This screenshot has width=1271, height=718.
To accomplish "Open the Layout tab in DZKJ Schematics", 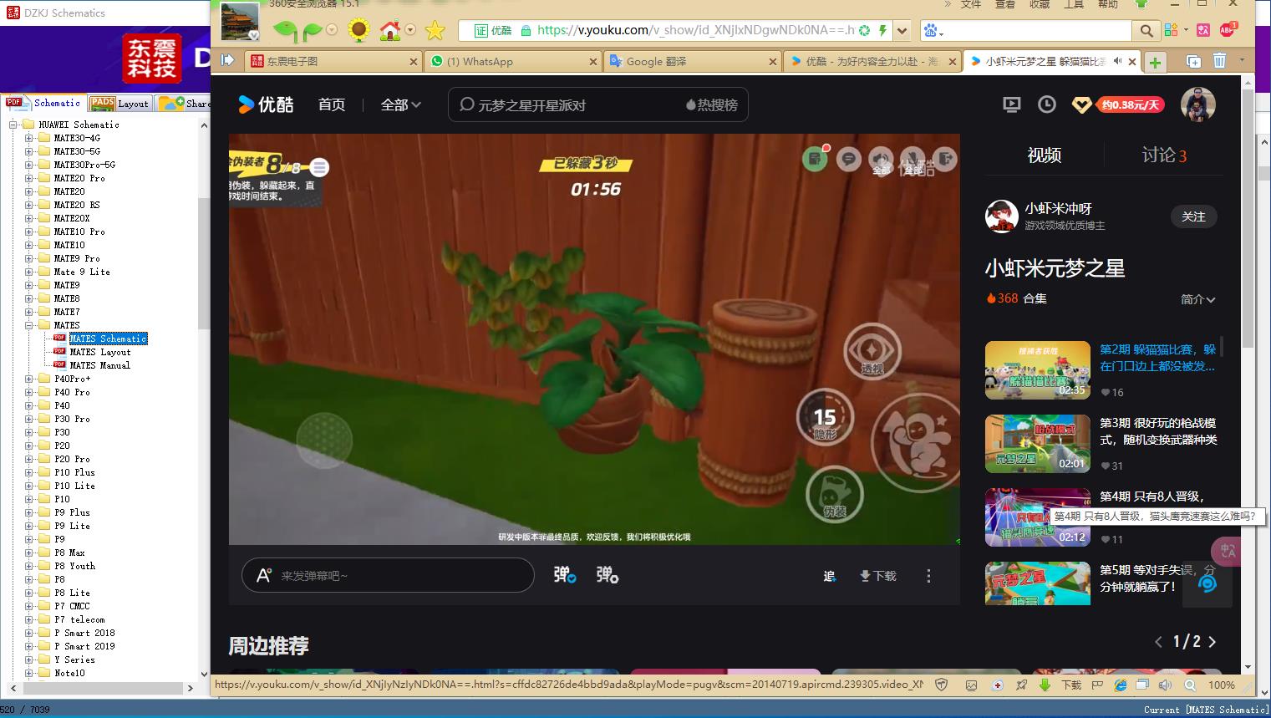I will 119,104.
